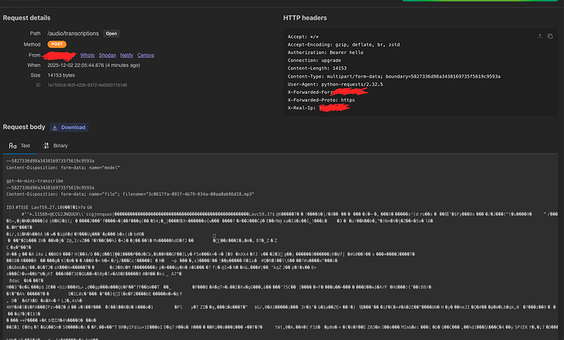Switch to the Text body tab

pos(20,145)
